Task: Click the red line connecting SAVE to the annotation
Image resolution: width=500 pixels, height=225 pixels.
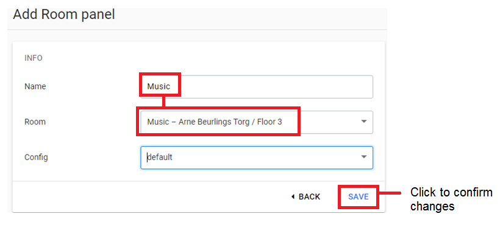Action: pyautogui.click(x=390, y=193)
